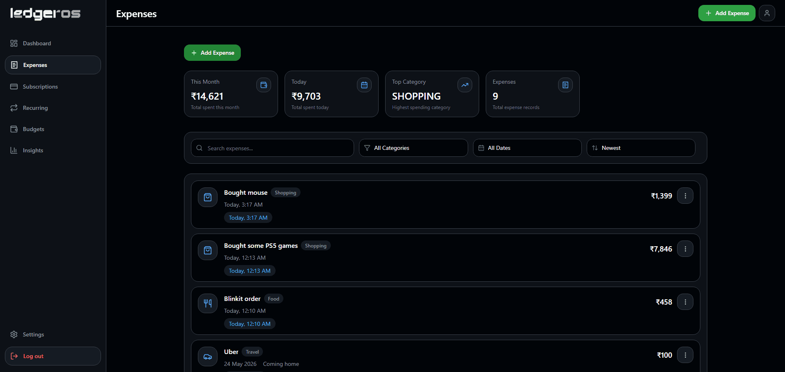This screenshot has width=785, height=372.
Task: Click the ledgeros logo
Action: (x=45, y=13)
